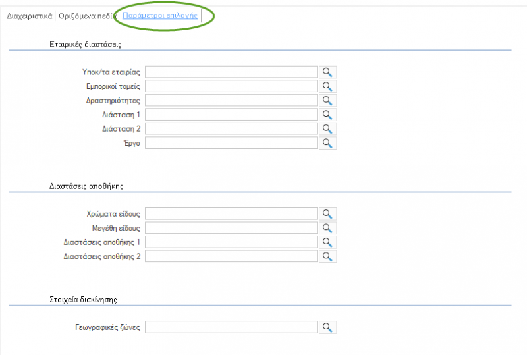Screen dimensions: 527x355
Task: Click magnifier beside Μεγέθη είδους
Action: (x=327, y=228)
